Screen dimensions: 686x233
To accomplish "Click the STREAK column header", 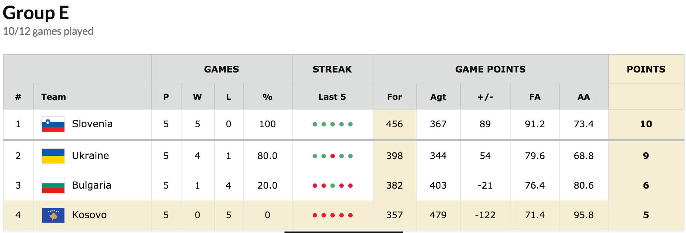I will click(332, 69).
